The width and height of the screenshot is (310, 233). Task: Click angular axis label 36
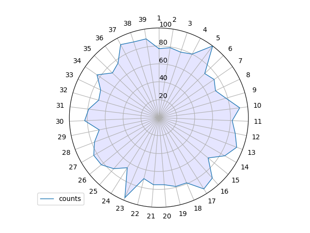pyautogui.click(x=99, y=38)
